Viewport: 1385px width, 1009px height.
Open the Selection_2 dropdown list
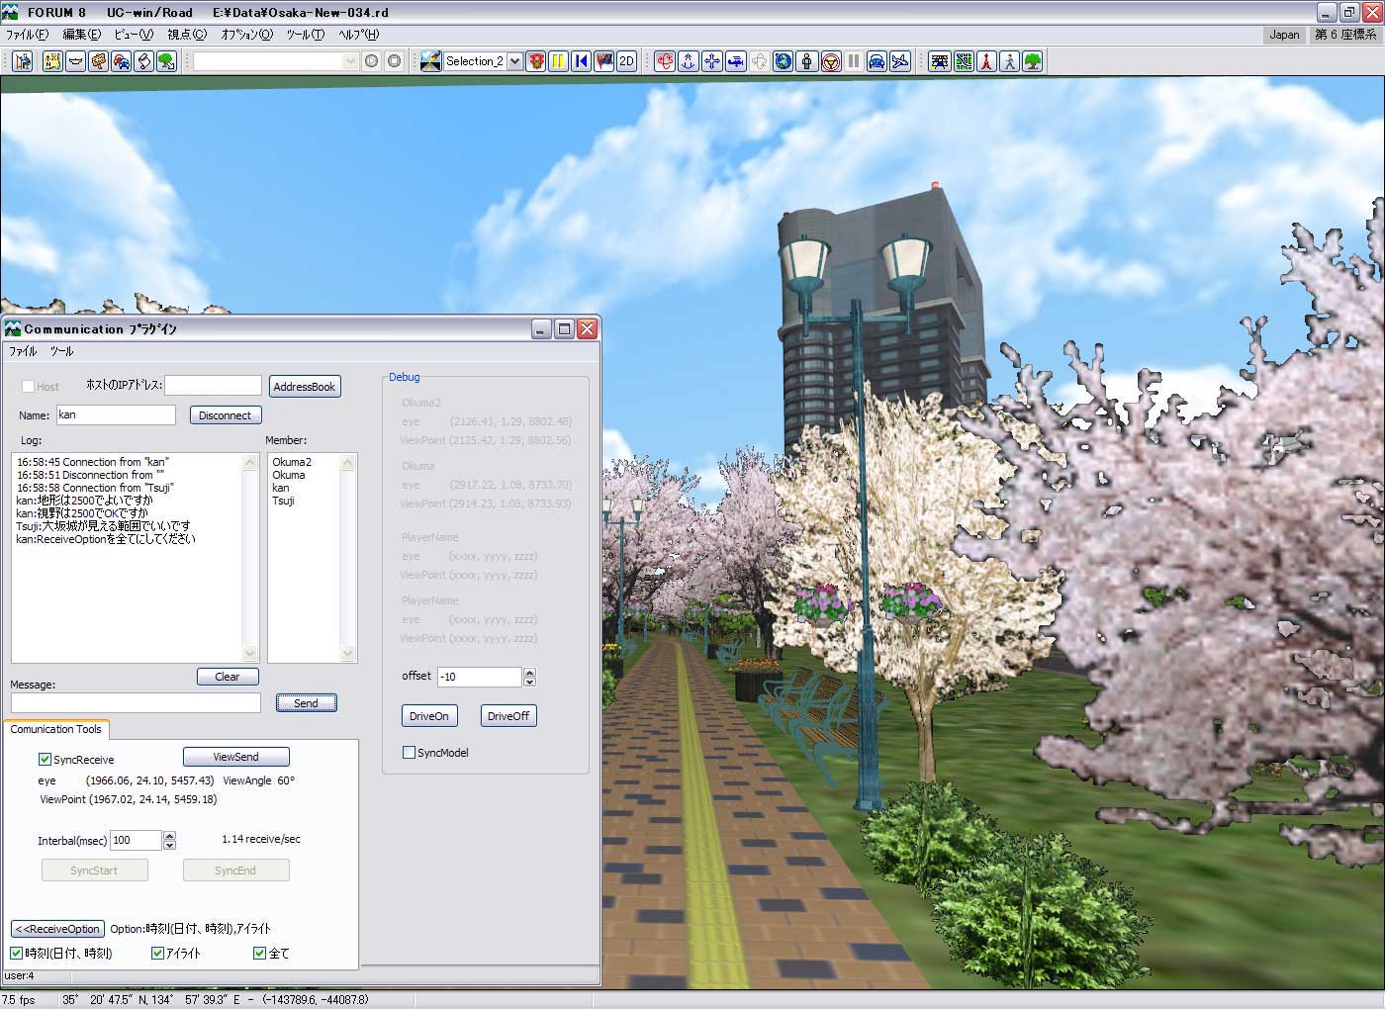click(x=514, y=61)
